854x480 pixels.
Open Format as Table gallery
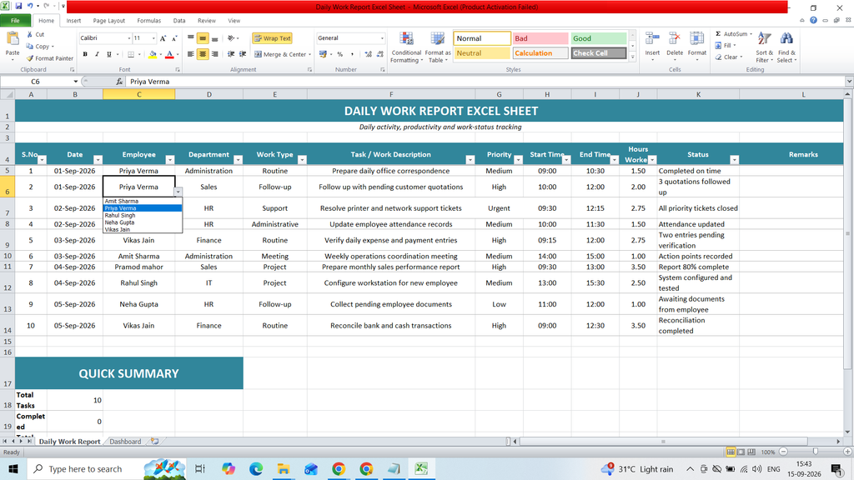(x=437, y=47)
